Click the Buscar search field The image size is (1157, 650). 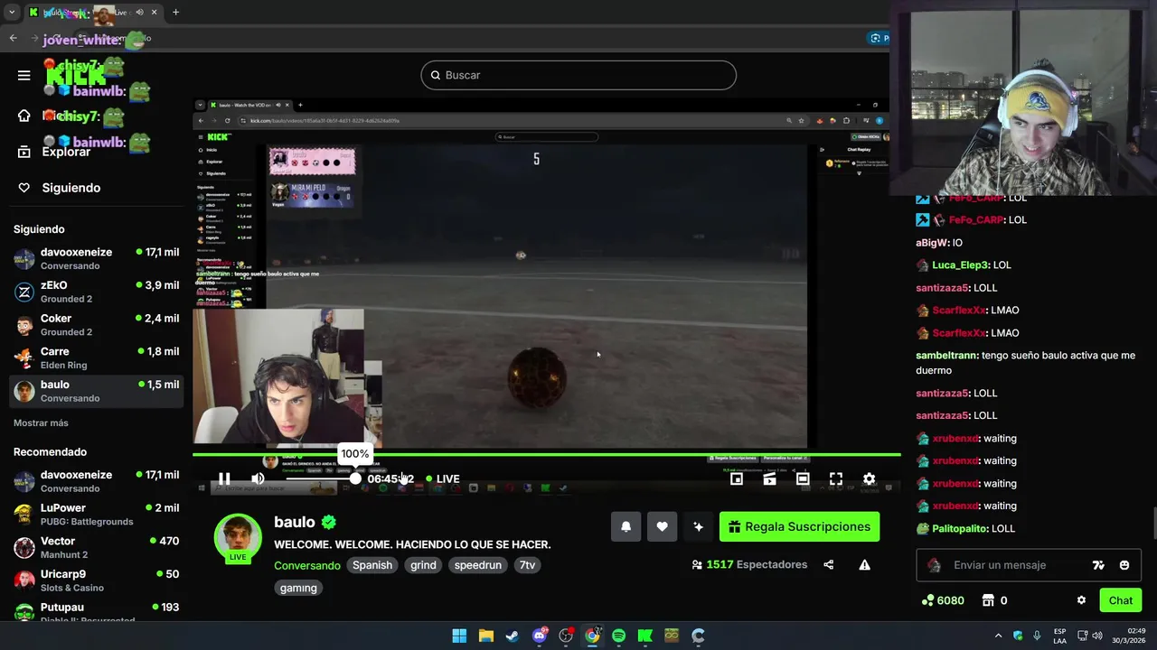pyautogui.click(x=578, y=75)
